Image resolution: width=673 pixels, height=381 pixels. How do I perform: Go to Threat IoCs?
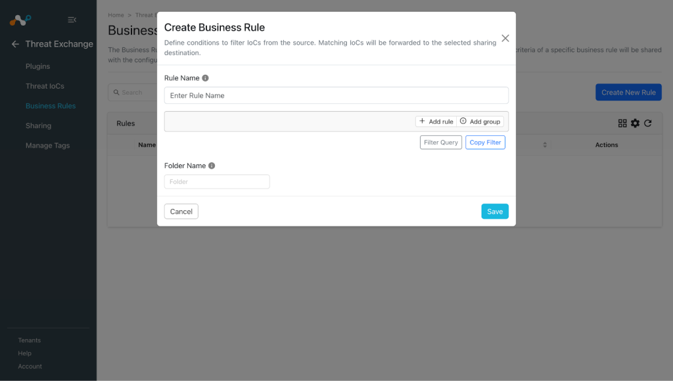coord(45,86)
